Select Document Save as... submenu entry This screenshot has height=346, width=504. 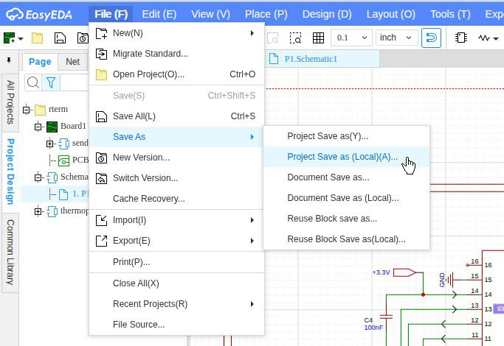click(328, 177)
